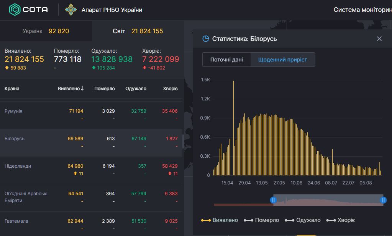Switch to the Поточні дані tab
The width and height of the screenshot is (392, 236).
click(226, 60)
